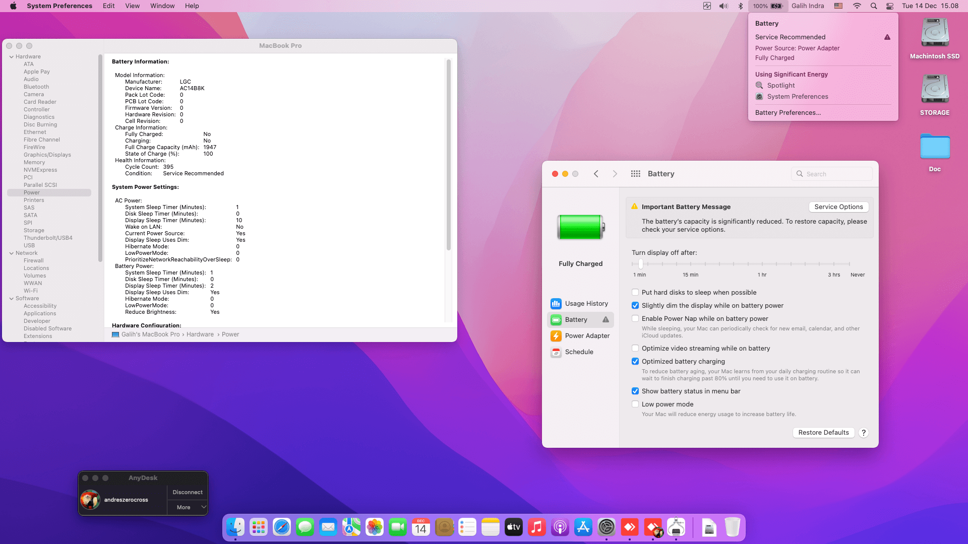Open Messages app in Dock
The height and width of the screenshot is (544, 968).
pos(305,527)
